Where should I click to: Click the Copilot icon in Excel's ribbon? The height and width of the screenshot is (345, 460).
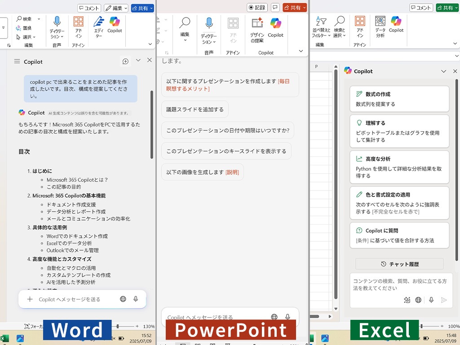tap(396, 24)
